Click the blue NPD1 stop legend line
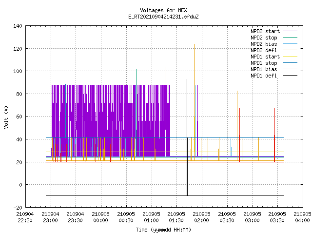 pyautogui.click(x=291, y=63)
